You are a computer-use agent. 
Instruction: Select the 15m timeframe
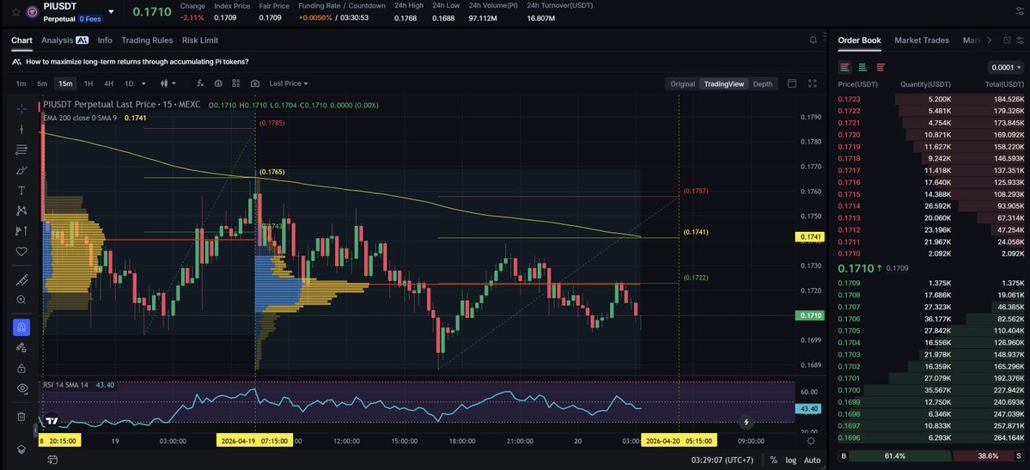[x=65, y=83]
